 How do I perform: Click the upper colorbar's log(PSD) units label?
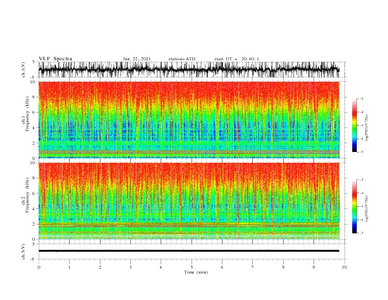pos(367,128)
